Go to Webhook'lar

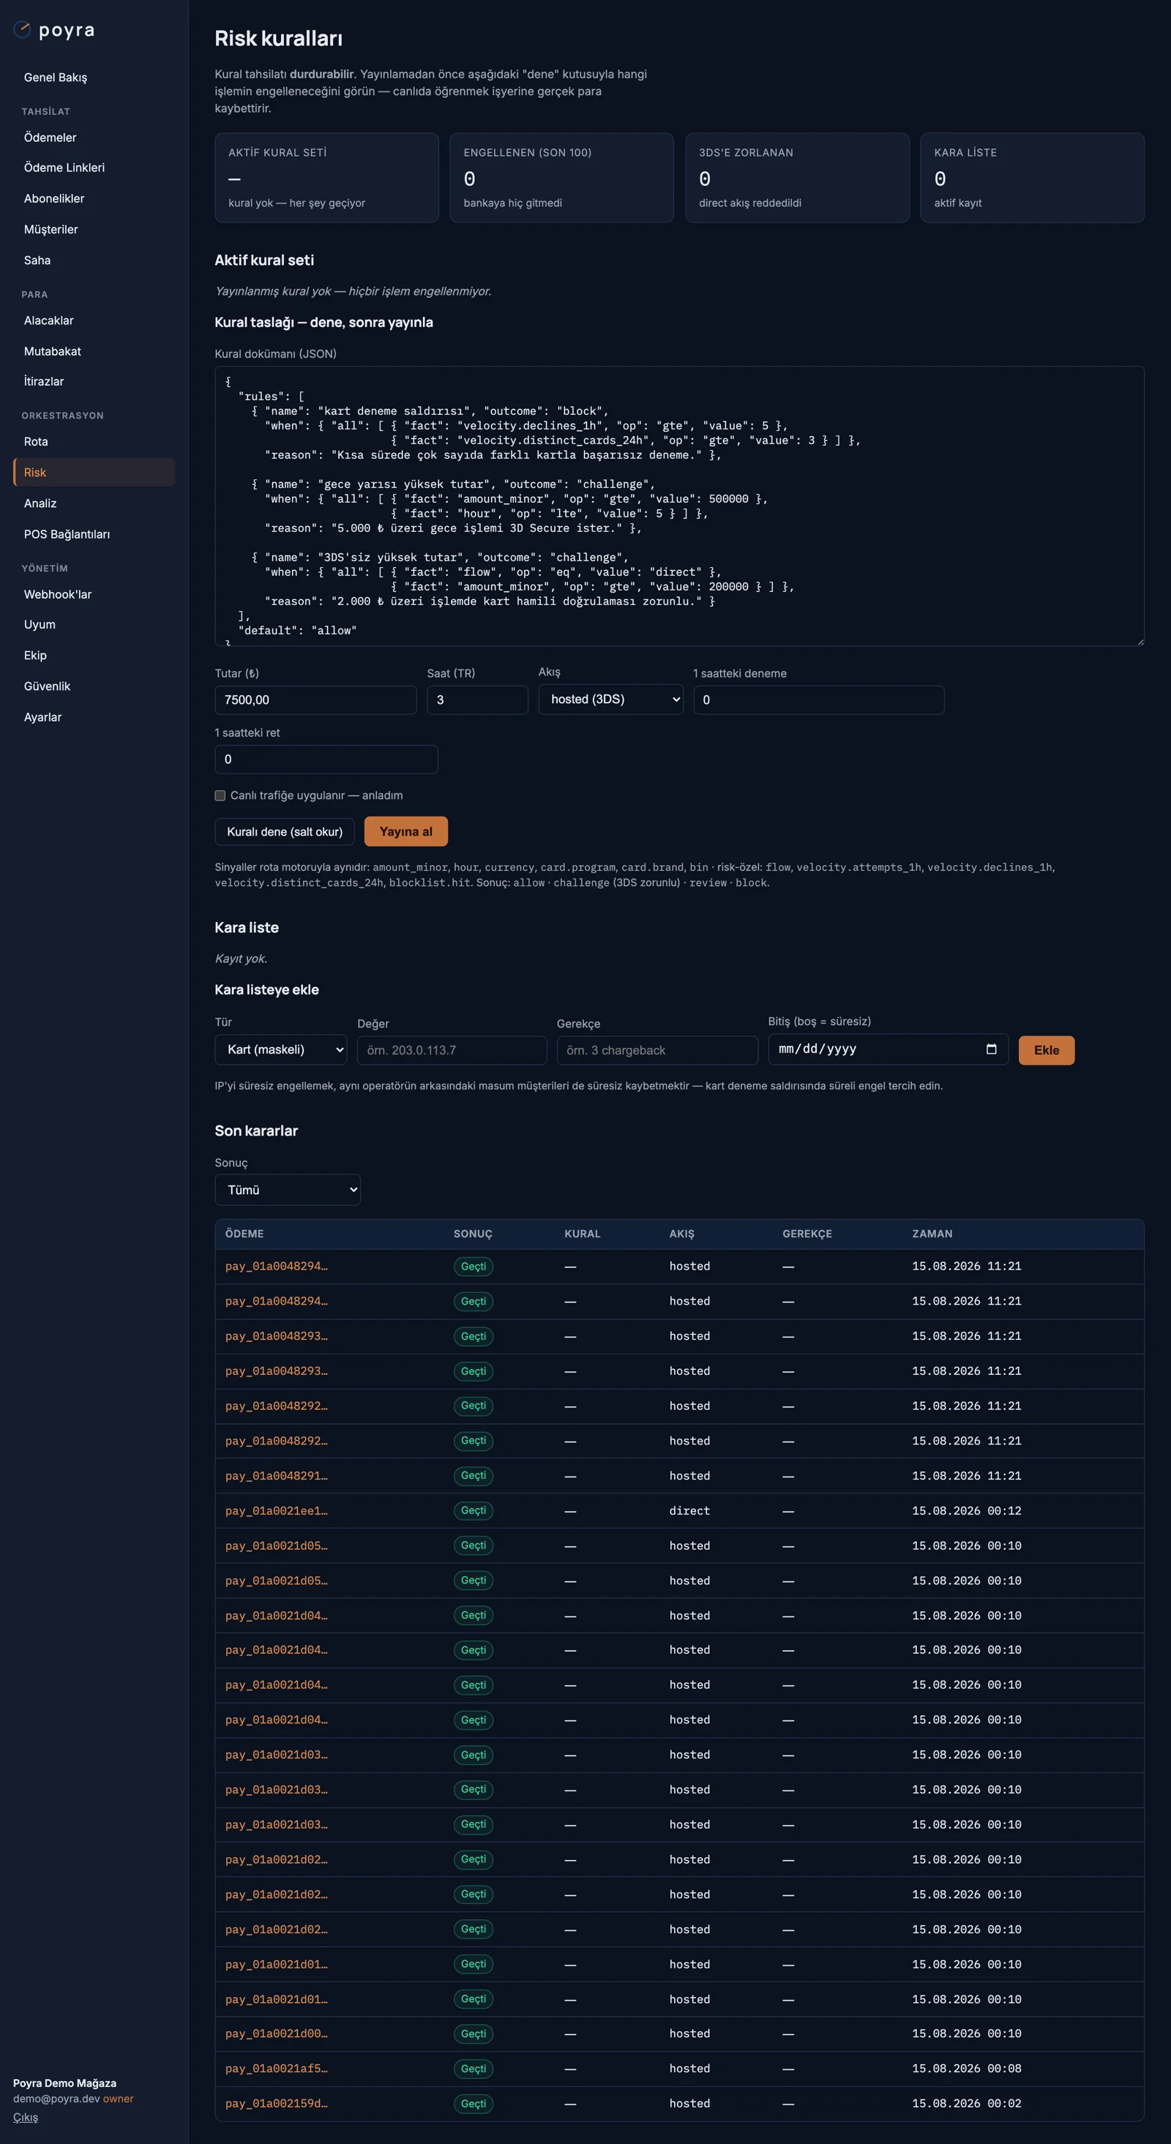click(94, 594)
